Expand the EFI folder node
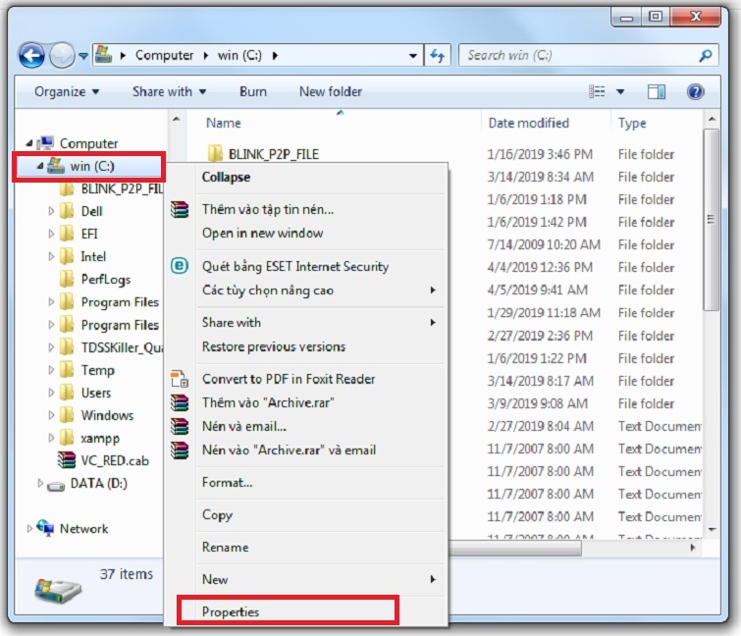Viewport: 741px width, 636px height. coord(51,234)
